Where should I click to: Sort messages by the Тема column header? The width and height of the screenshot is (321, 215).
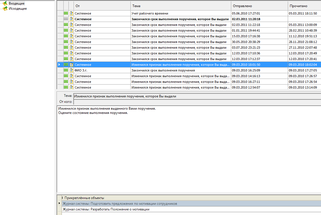tap(181, 6)
